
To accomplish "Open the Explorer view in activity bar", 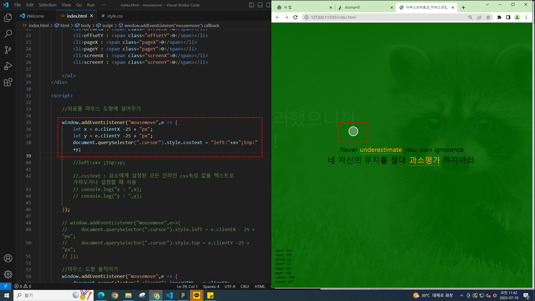I will pyautogui.click(x=8, y=18).
